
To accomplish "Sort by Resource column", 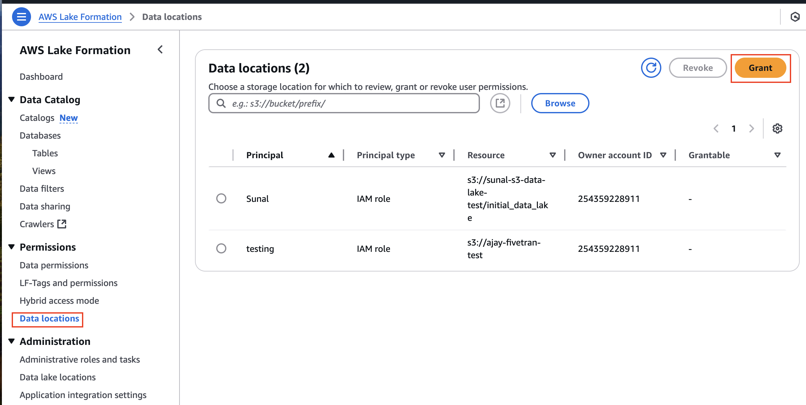I will [x=552, y=155].
